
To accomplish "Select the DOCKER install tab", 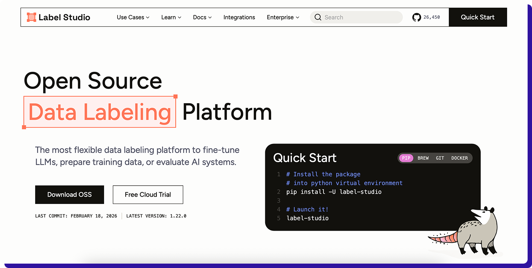I will pos(459,158).
